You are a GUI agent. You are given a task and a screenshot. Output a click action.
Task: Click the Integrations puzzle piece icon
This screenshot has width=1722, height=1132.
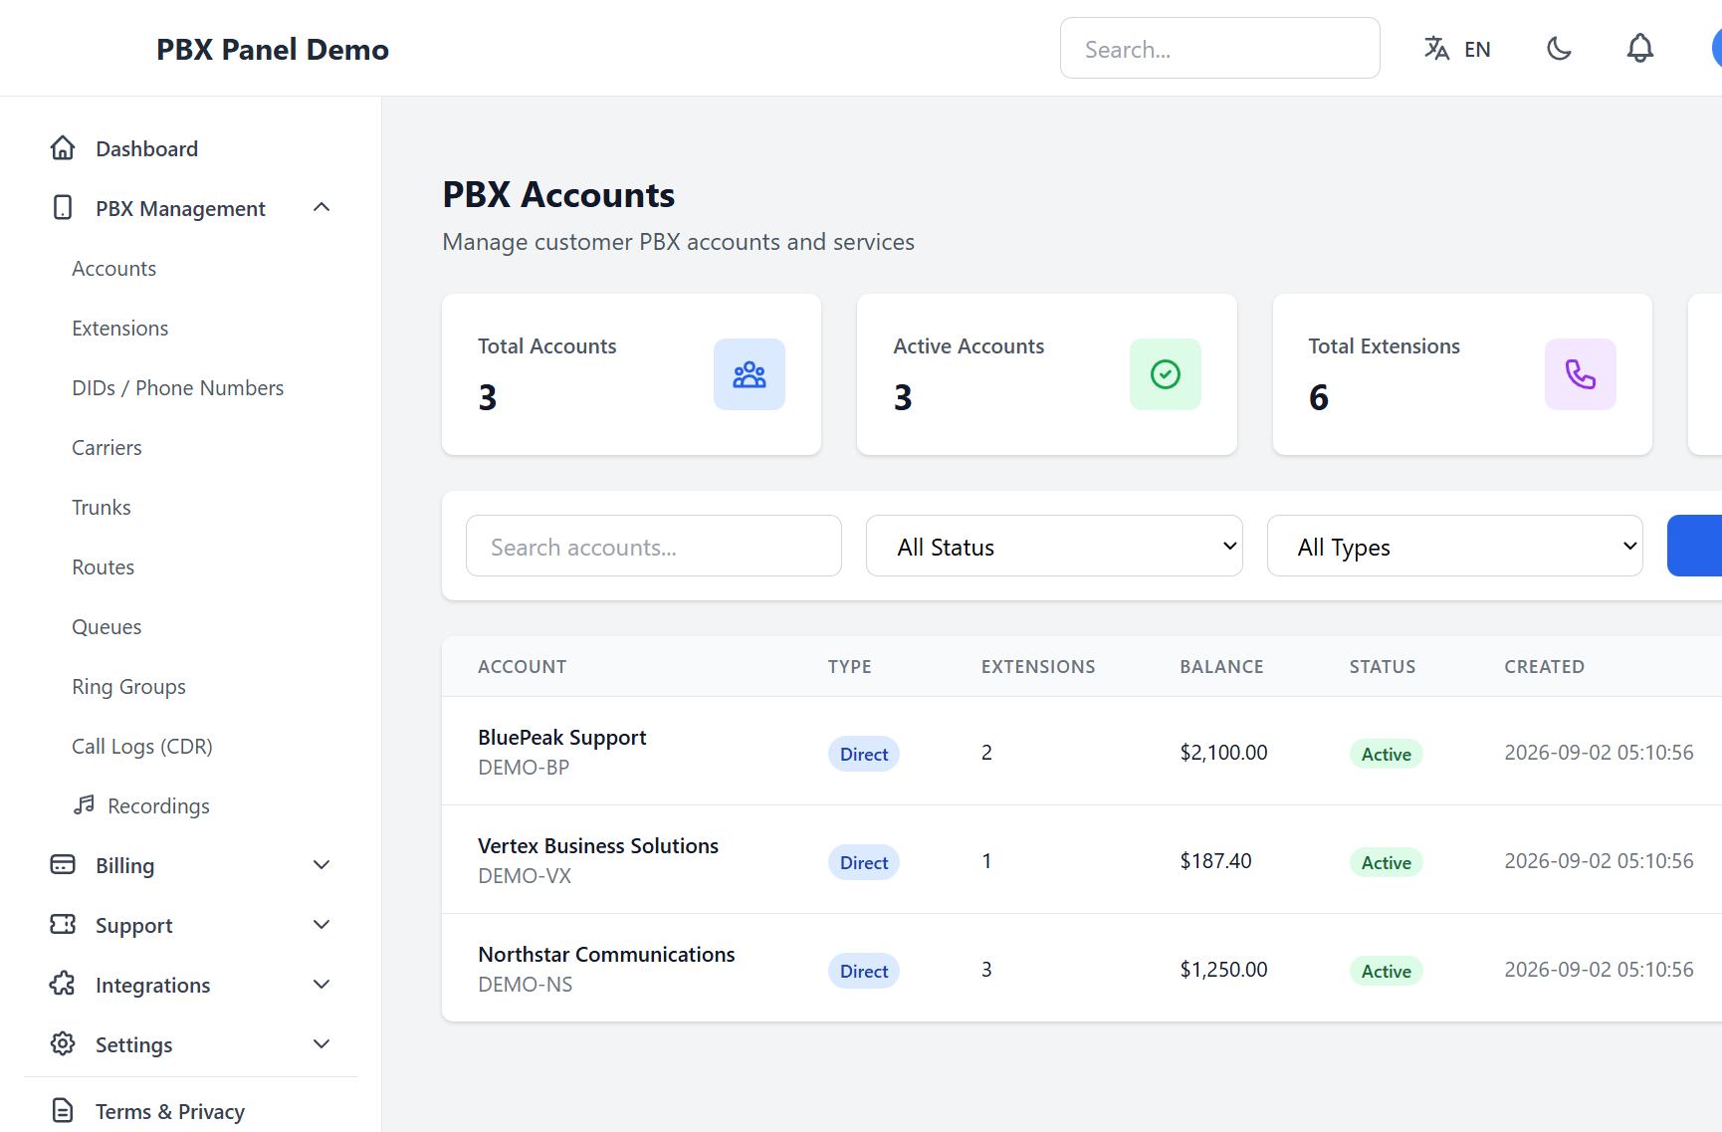coord(63,984)
